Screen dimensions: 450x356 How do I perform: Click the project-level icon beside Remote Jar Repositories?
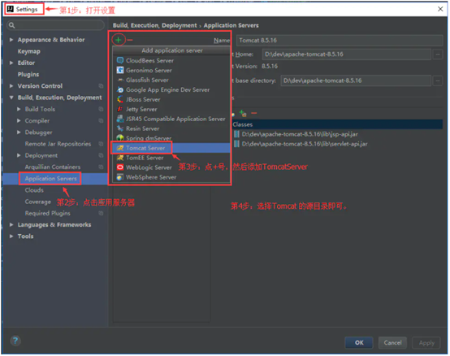pyautogui.click(x=101, y=144)
